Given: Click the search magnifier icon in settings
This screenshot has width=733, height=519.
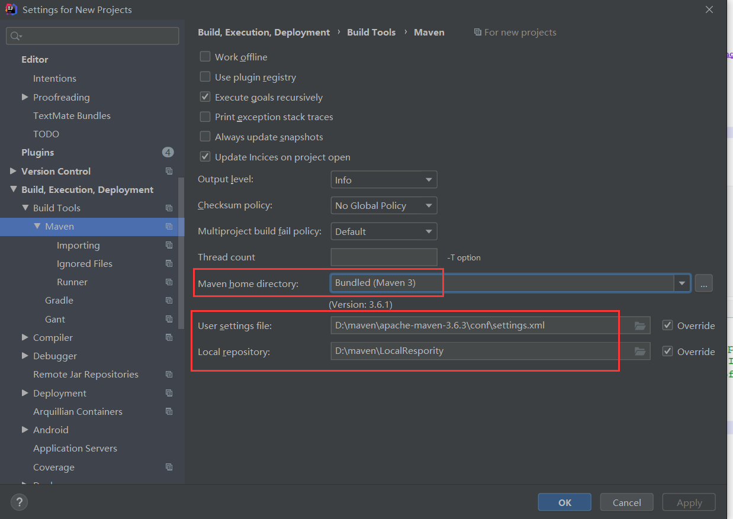Looking at the screenshot, I should [x=15, y=36].
